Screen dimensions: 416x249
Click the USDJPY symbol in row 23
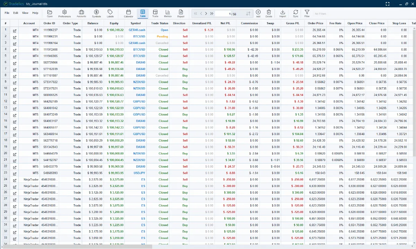pyautogui.click(x=139, y=173)
